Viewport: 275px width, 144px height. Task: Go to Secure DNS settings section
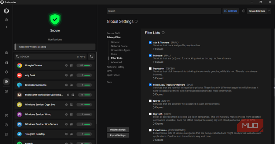point(113,33)
